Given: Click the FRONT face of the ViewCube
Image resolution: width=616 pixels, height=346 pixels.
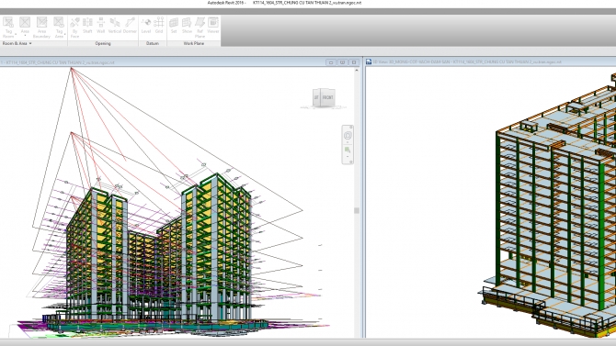Looking at the screenshot, I should (328, 97).
